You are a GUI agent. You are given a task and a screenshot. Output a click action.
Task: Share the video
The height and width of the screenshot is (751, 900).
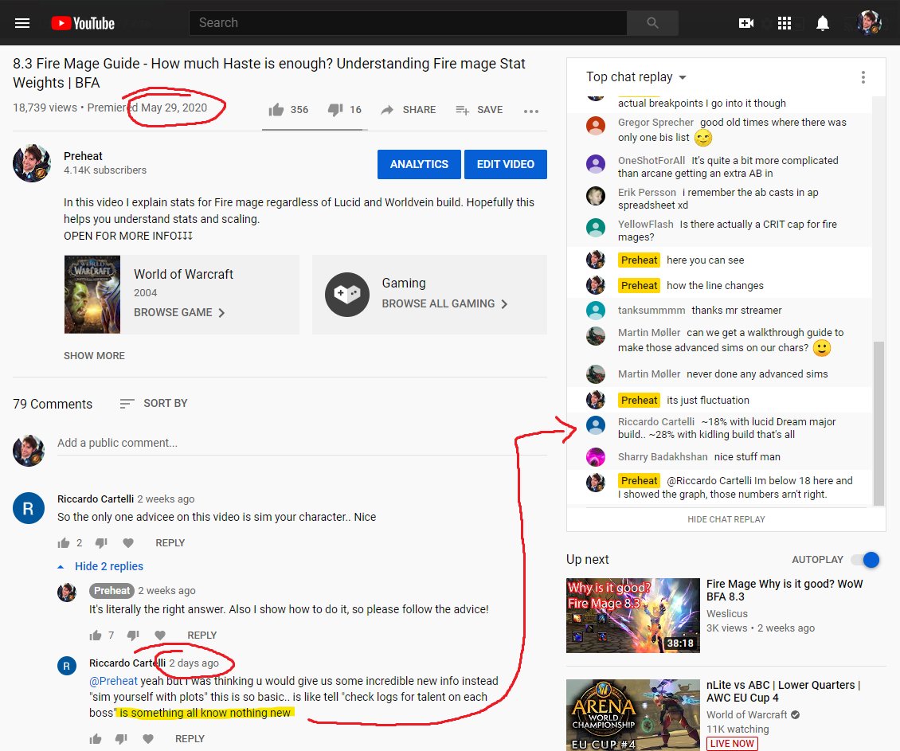tap(408, 110)
